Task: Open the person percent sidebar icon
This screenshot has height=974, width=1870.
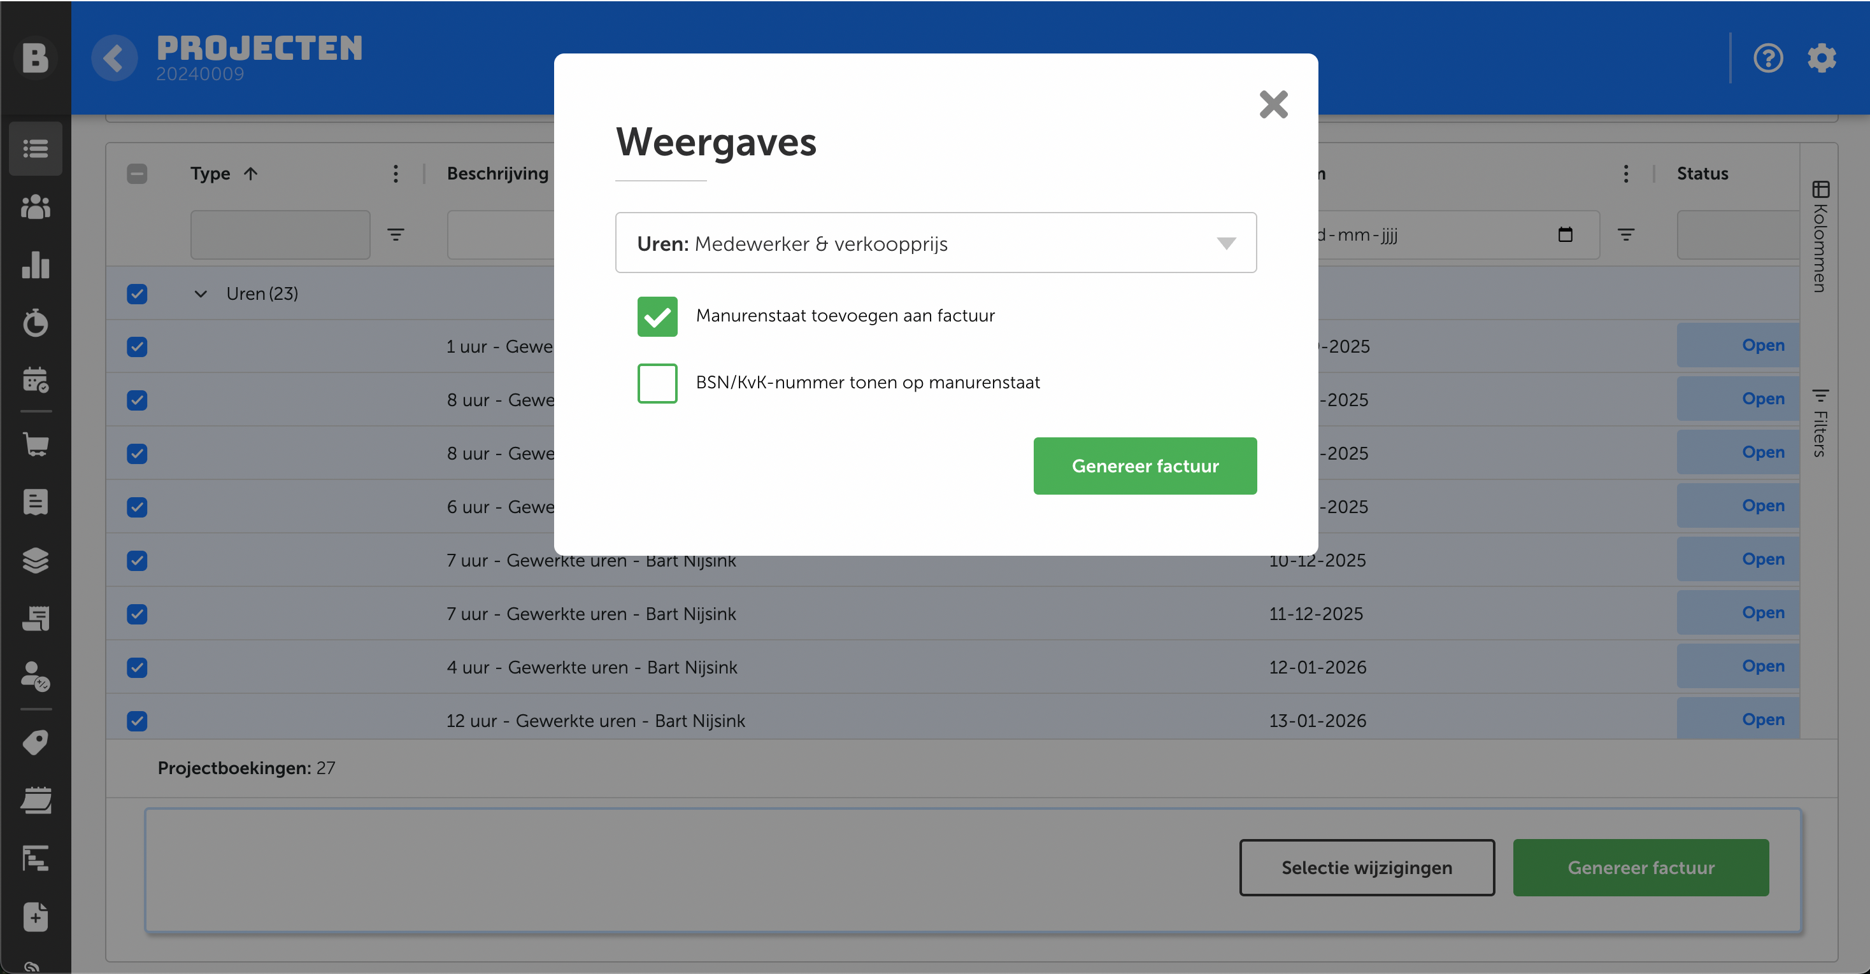Action: click(x=36, y=677)
